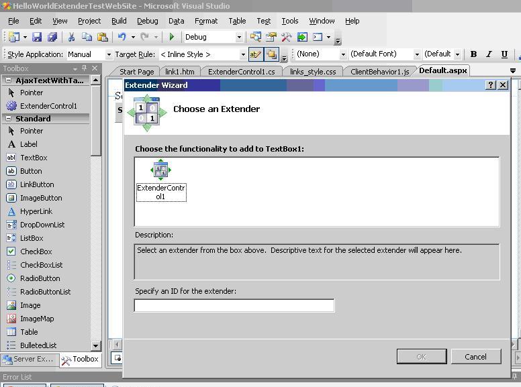This screenshot has width=521, height=387.
Task: Click the Copy toolbar icon
Action: point(87,37)
